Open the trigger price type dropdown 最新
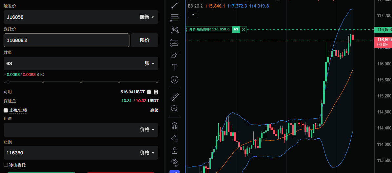 point(147,17)
